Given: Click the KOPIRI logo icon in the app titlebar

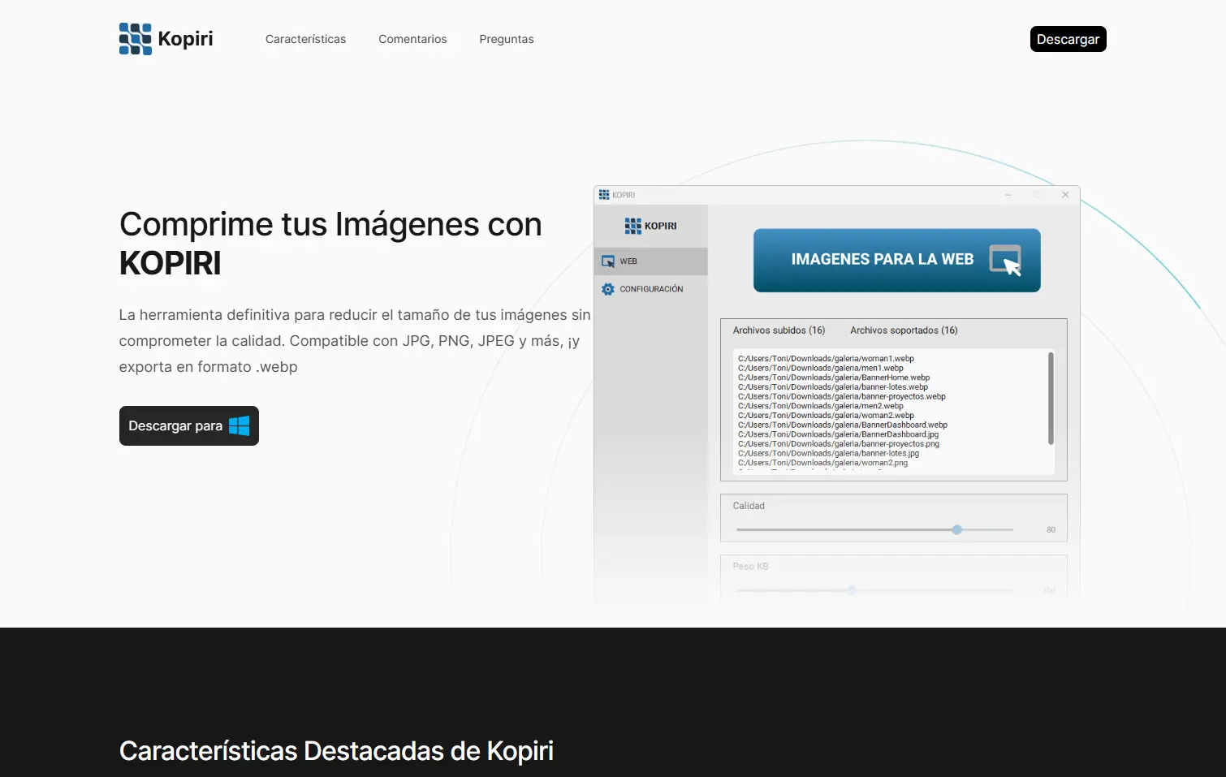Looking at the screenshot, I should pos(604,194).
